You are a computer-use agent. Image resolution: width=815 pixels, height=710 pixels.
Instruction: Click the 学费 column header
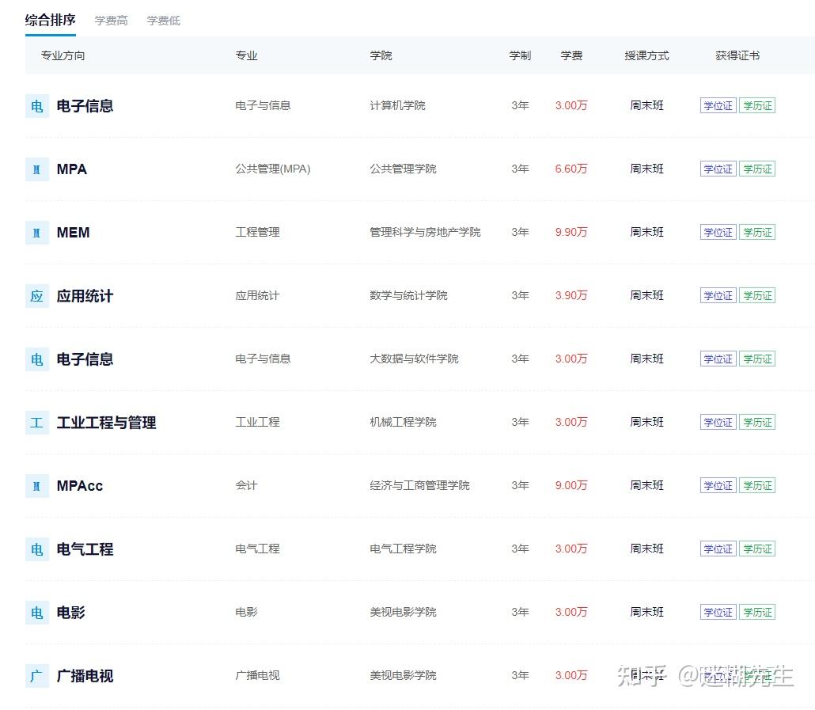point(571,55)
